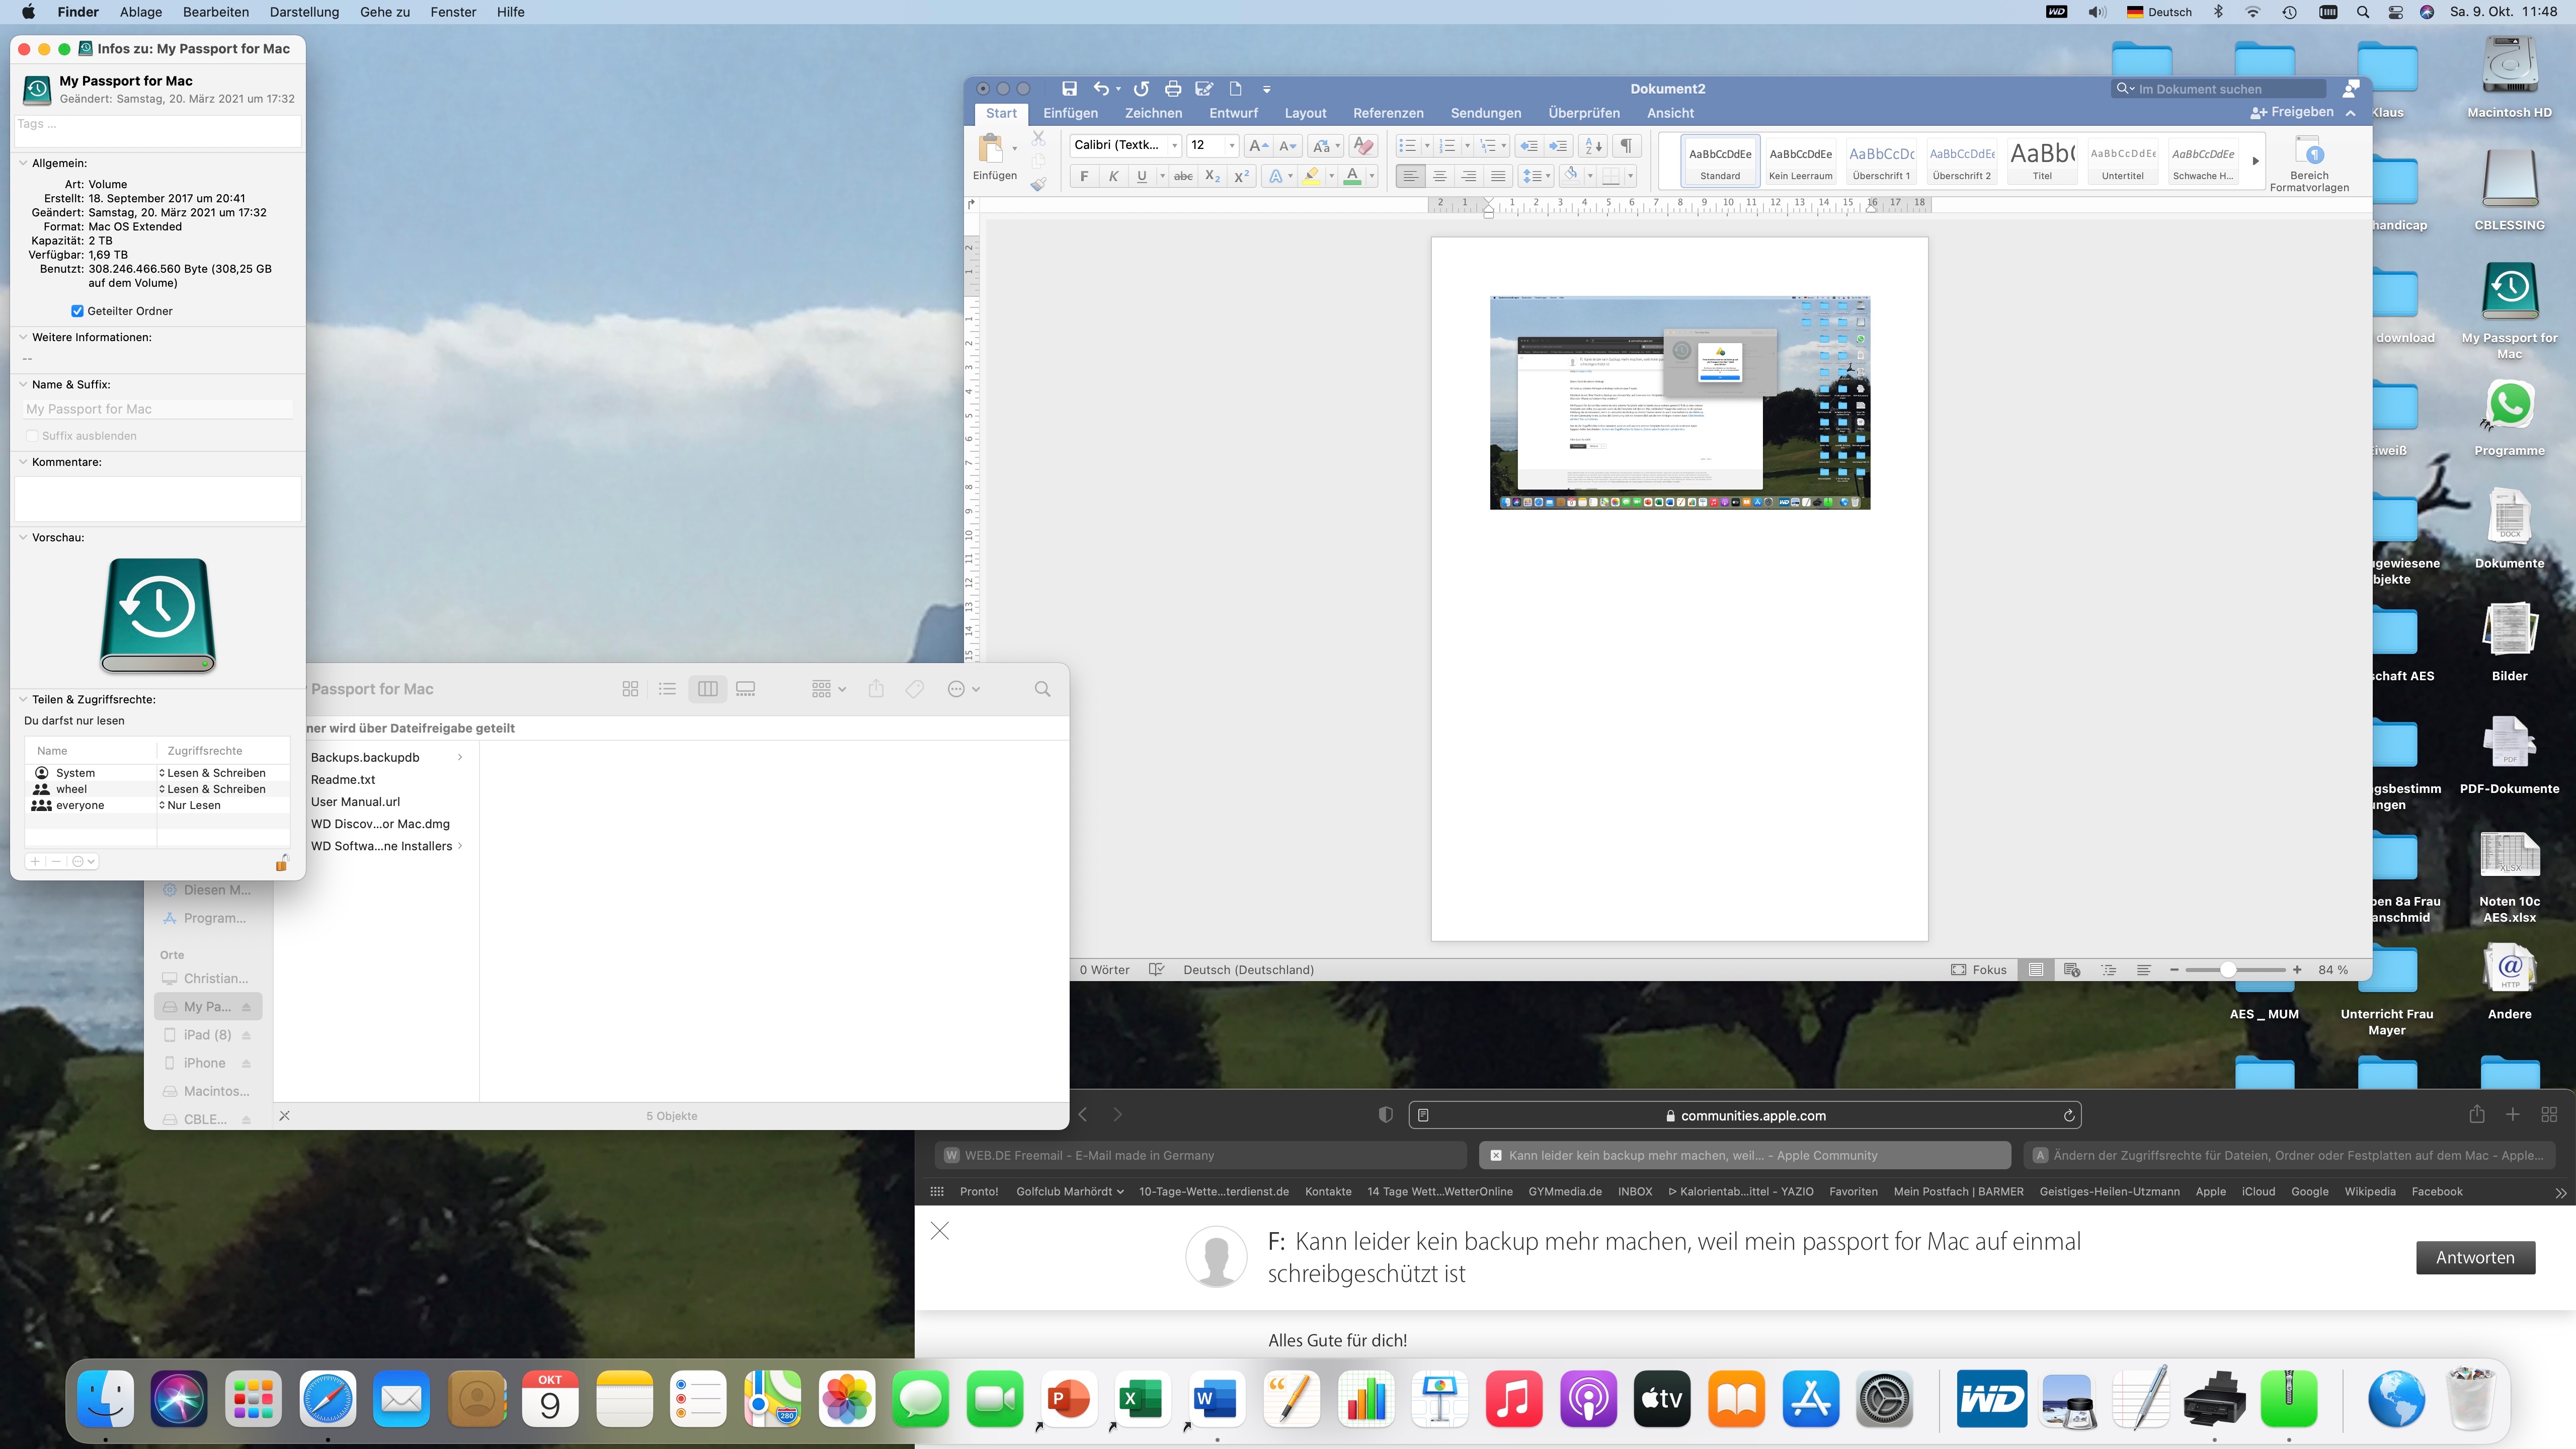Click the bullet list icon in Word
The image size is (2576, 1449).
pyautogui.click(x=1407, y=145)
